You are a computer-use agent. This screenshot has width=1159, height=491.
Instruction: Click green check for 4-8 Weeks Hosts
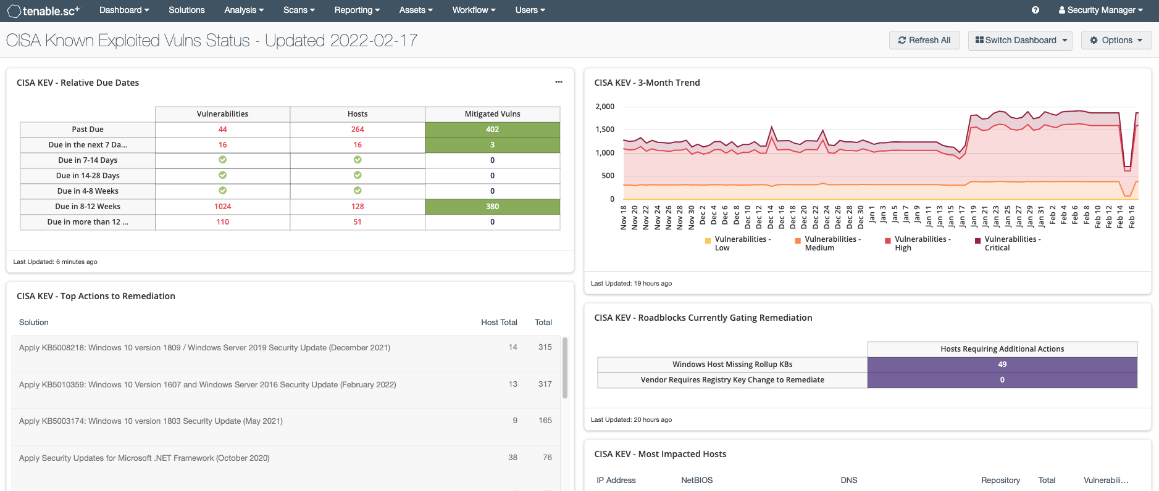pyautogui.click(x=358, y=191)
